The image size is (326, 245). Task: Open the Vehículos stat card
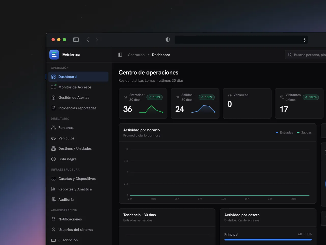[x=247, y=103]
